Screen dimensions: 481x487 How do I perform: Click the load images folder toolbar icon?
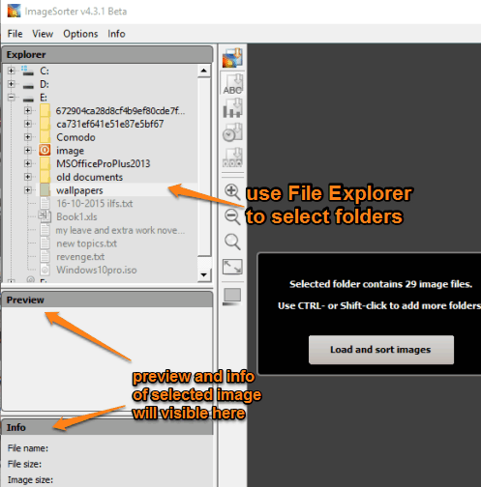[x=232, y=58]
